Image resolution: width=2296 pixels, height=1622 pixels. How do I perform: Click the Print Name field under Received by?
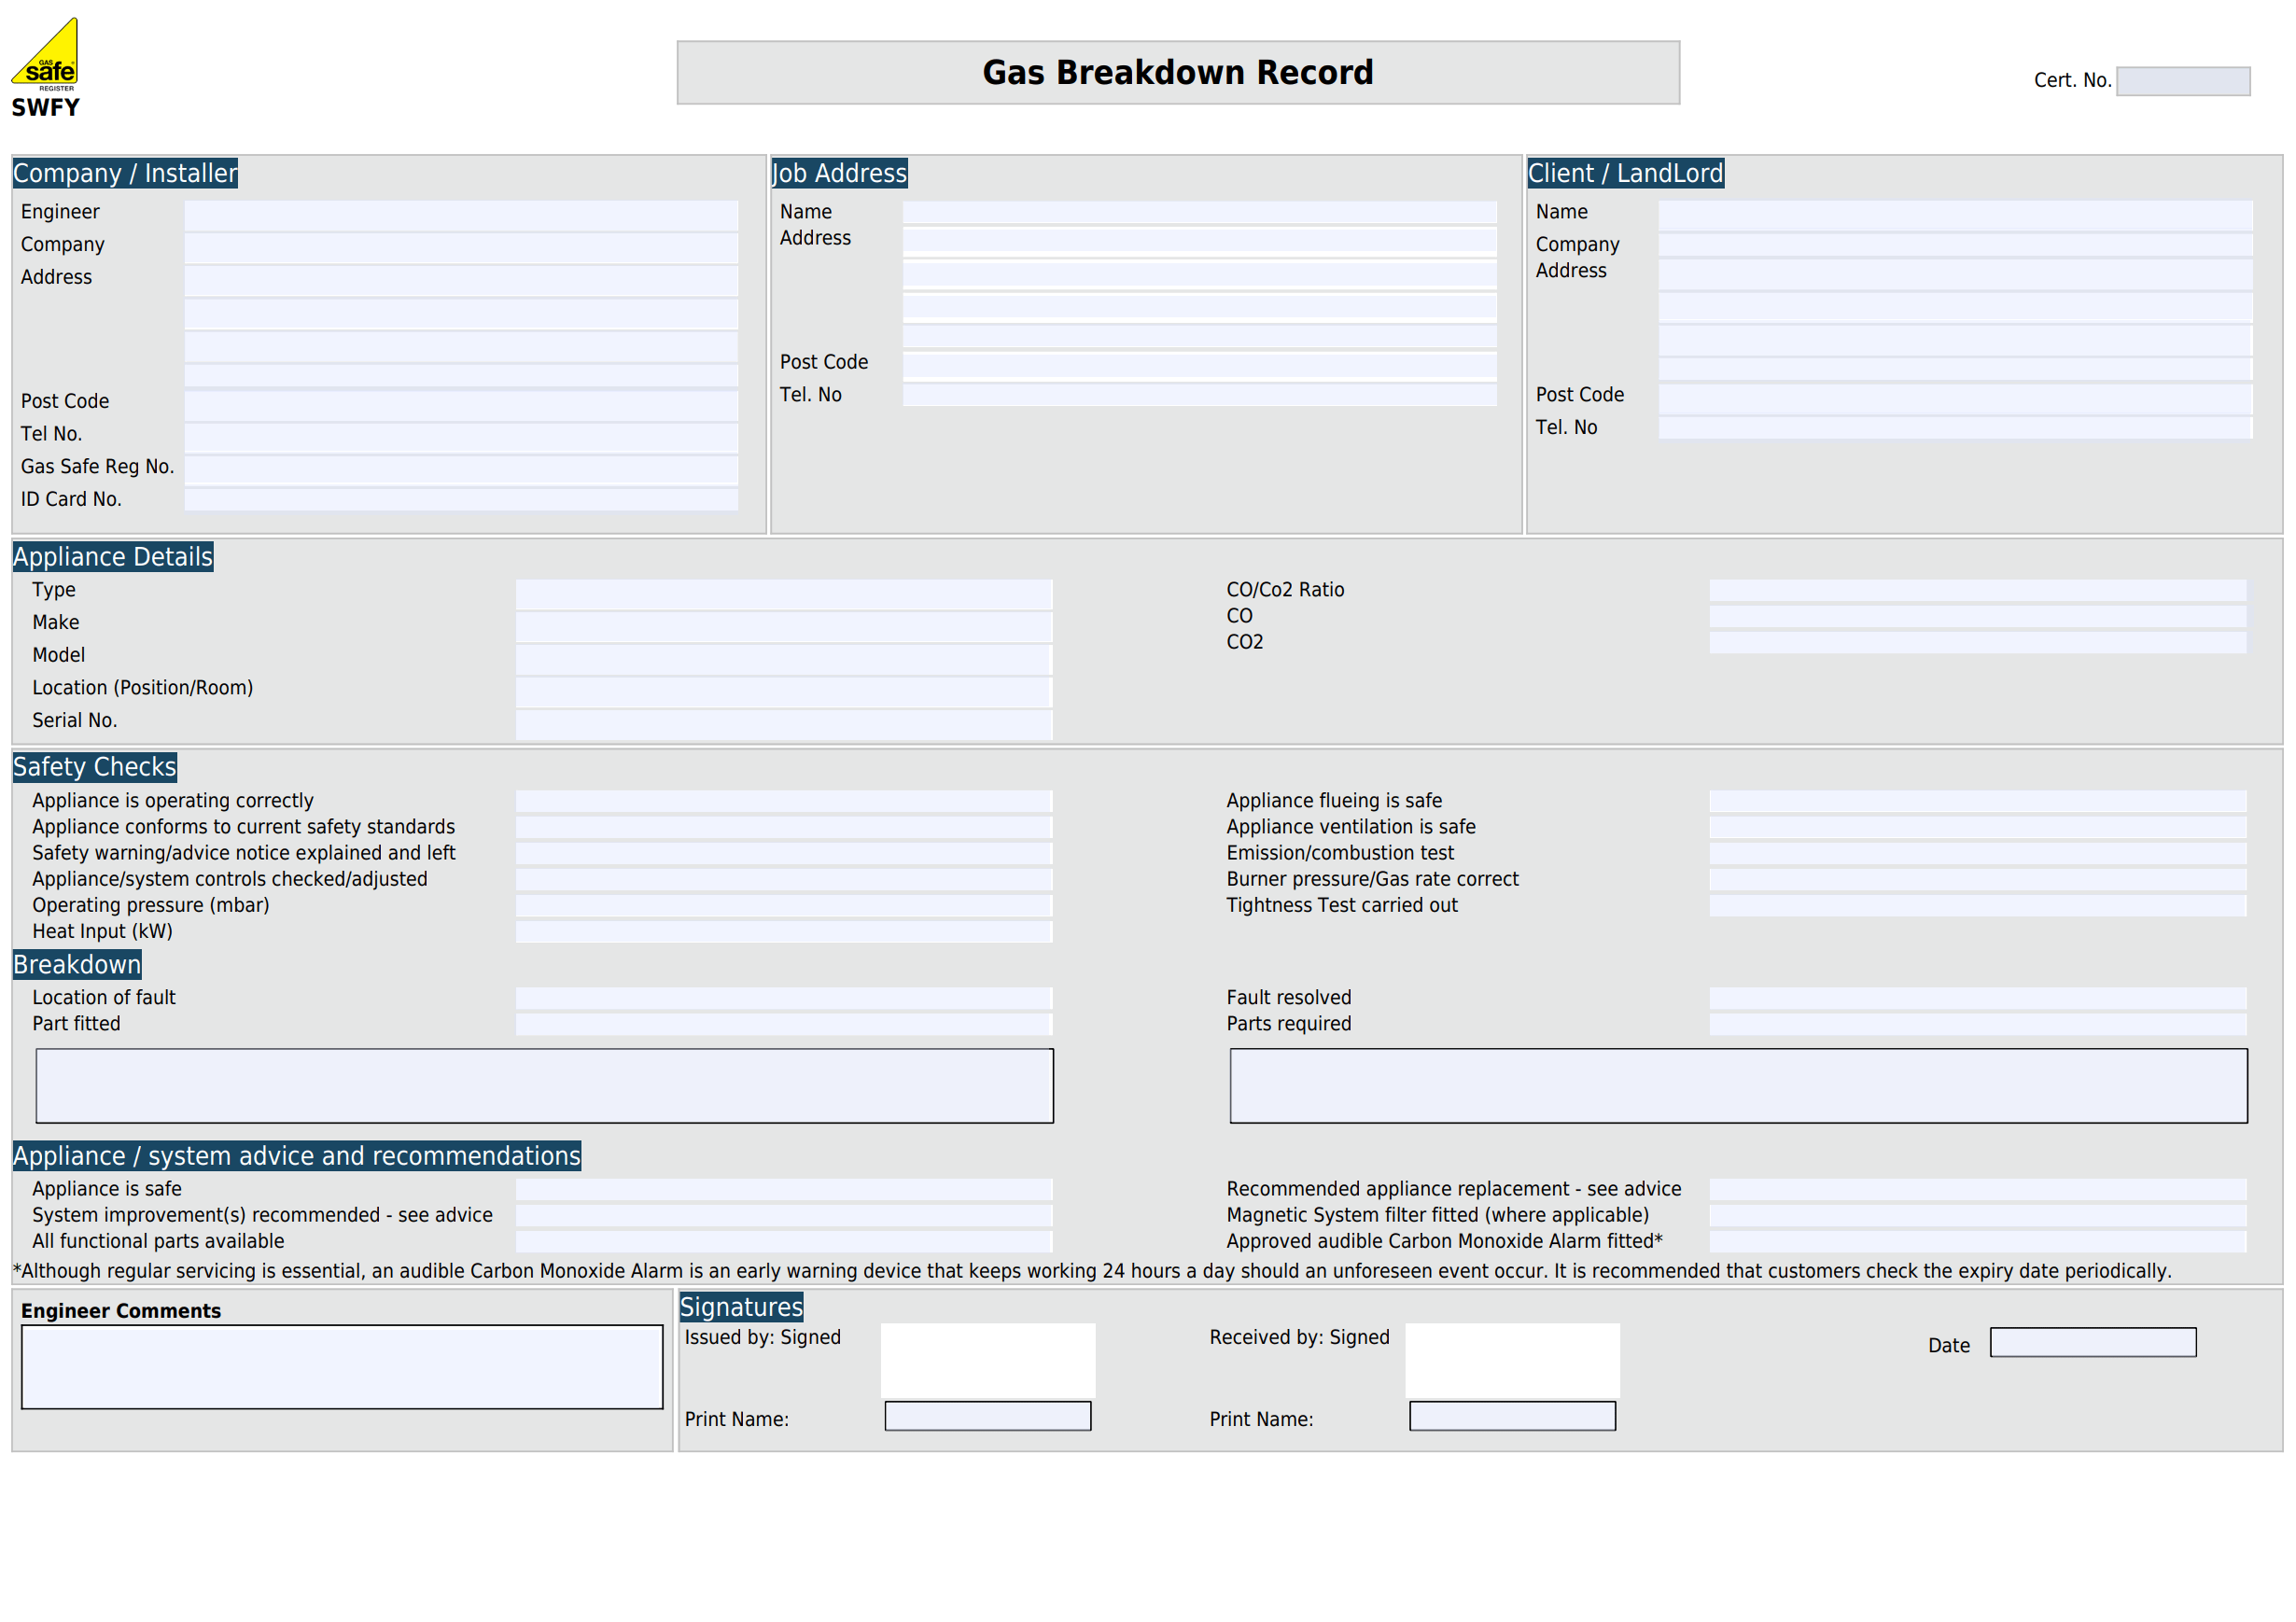coord(1512,1416)
